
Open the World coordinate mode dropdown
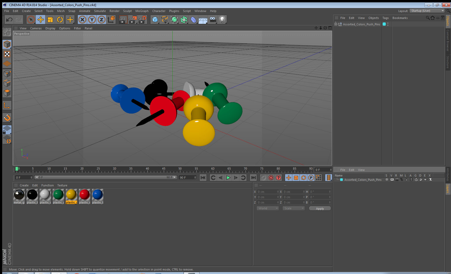(x=268, y=208)
